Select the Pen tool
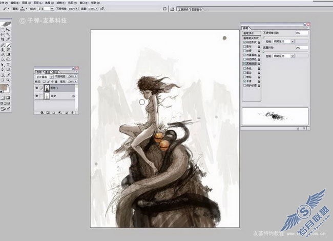Screen dimensions: 333x241 tap(3, 70)
